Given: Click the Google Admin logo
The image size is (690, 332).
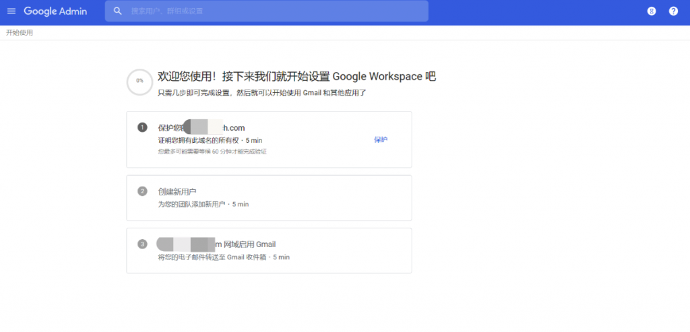Looking at the screenshot, I should tap(55, 11).
